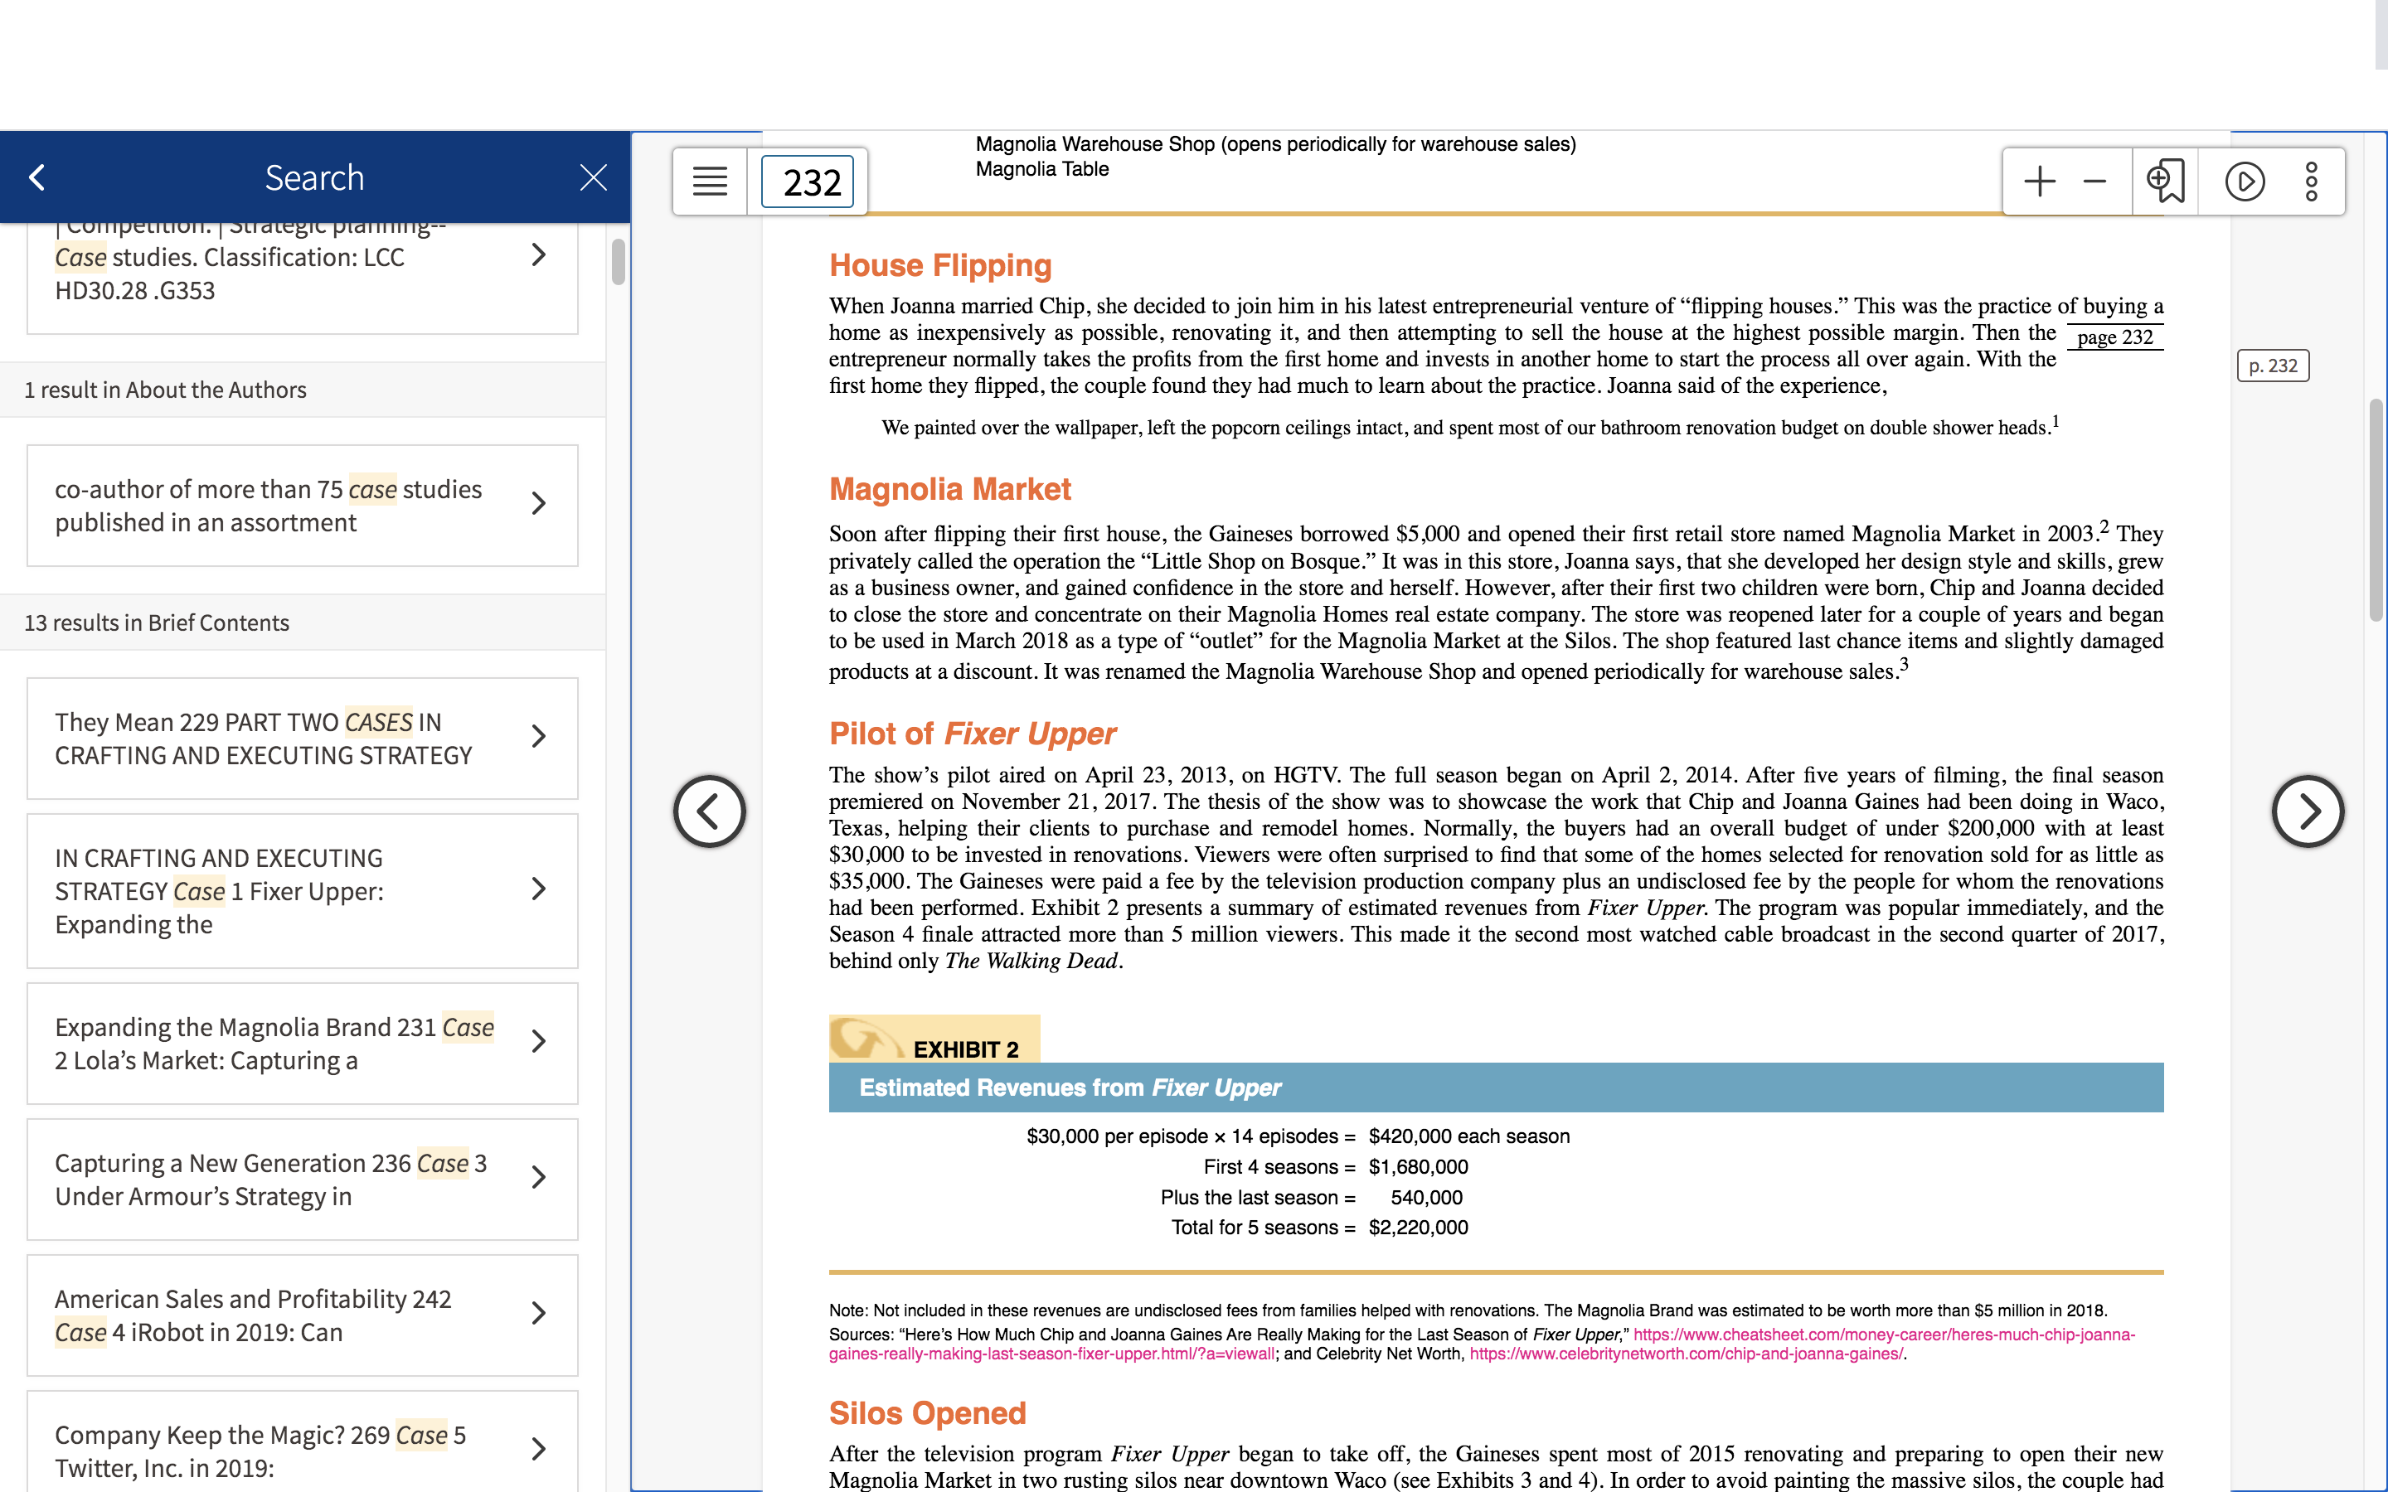
Task: Click the 'Pilot of Fixer Upper' heading
Action: 973,734
